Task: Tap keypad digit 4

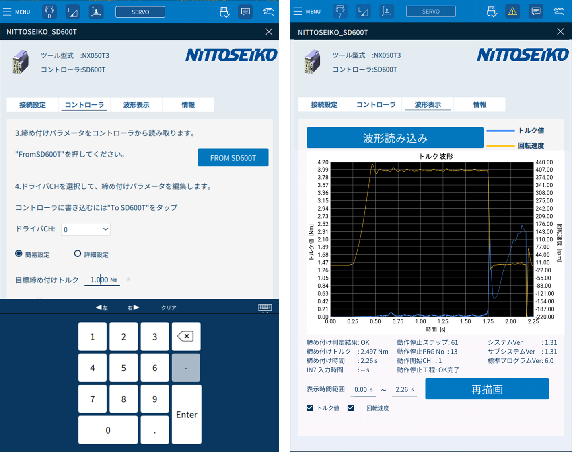Action: (93, 368)
